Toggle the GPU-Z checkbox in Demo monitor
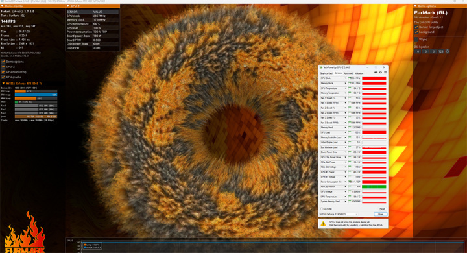Viewport: 467px width, 253px height. coord(3,67)
